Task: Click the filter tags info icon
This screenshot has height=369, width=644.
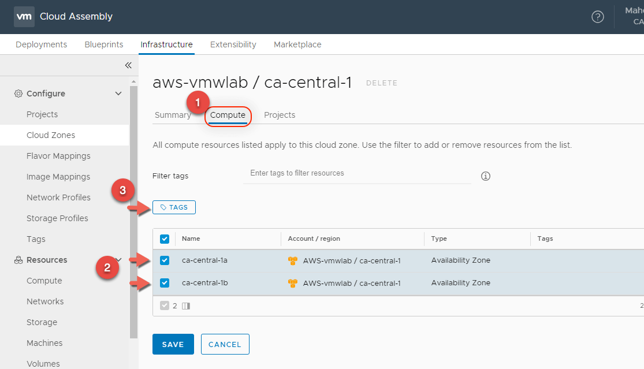Action: [x=486, y=176]
